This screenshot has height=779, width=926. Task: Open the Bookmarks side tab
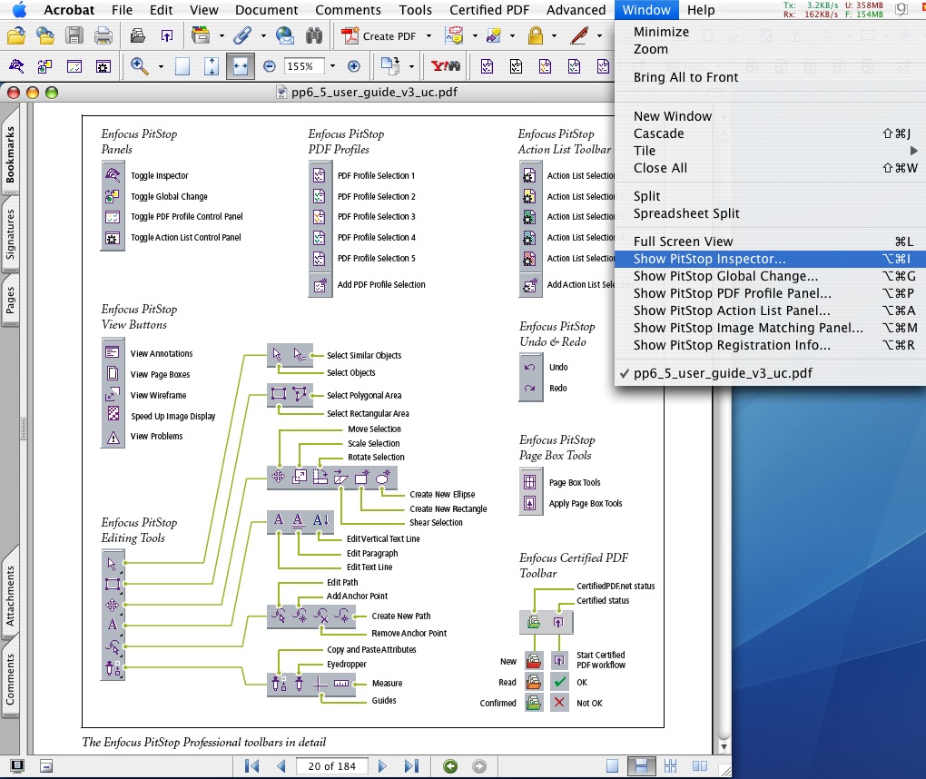[x=10, y=153]
